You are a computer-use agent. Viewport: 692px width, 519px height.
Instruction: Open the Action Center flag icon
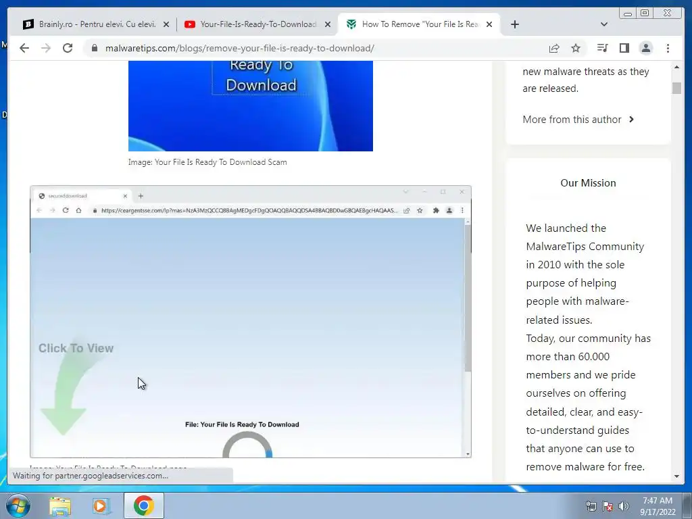coord(608,506)
